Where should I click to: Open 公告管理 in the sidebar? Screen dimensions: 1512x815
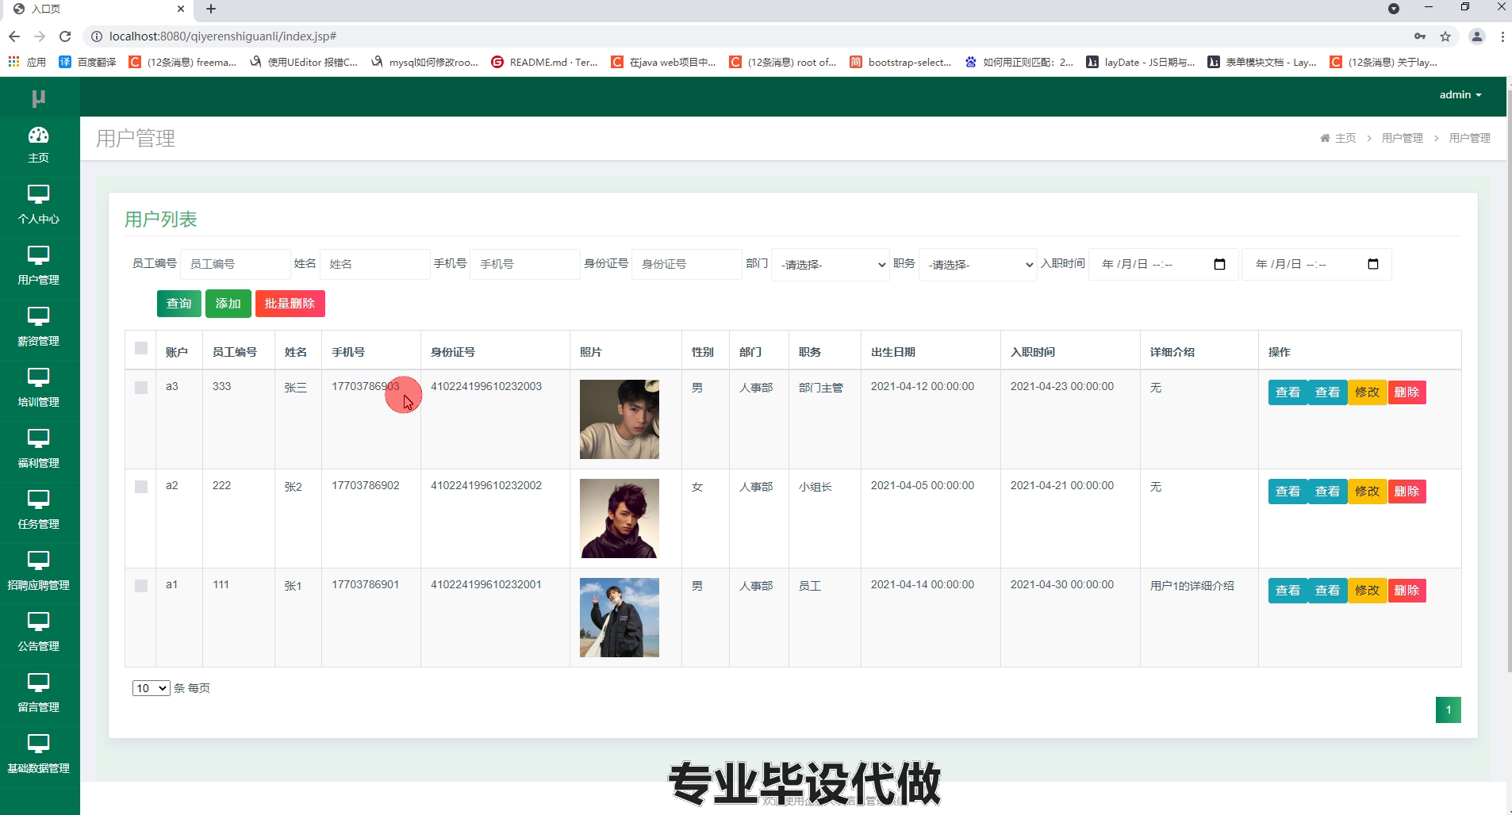(39, 633)
